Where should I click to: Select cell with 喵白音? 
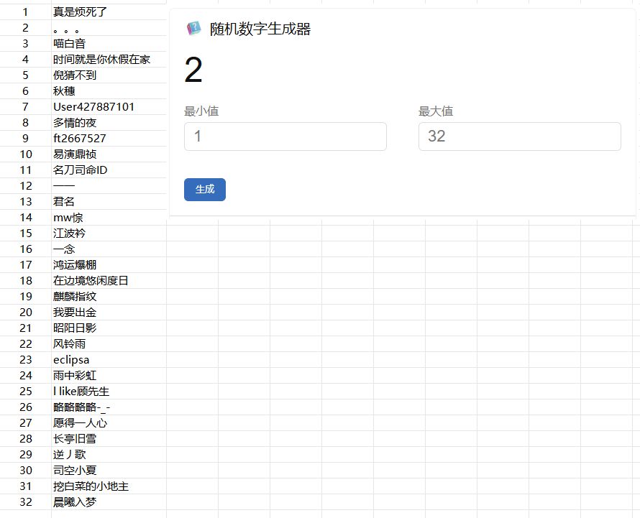[x=109, y=44]
